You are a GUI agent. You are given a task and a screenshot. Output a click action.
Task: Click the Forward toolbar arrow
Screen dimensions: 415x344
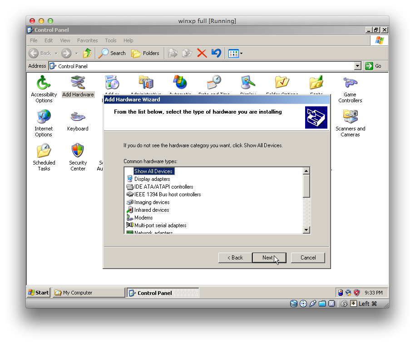click(x=66, y=53)
